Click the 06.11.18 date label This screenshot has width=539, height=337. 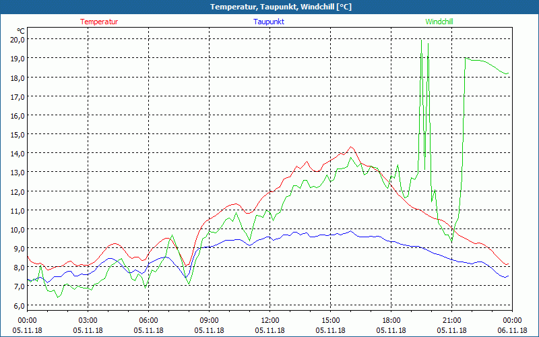[x=512, y=330]
